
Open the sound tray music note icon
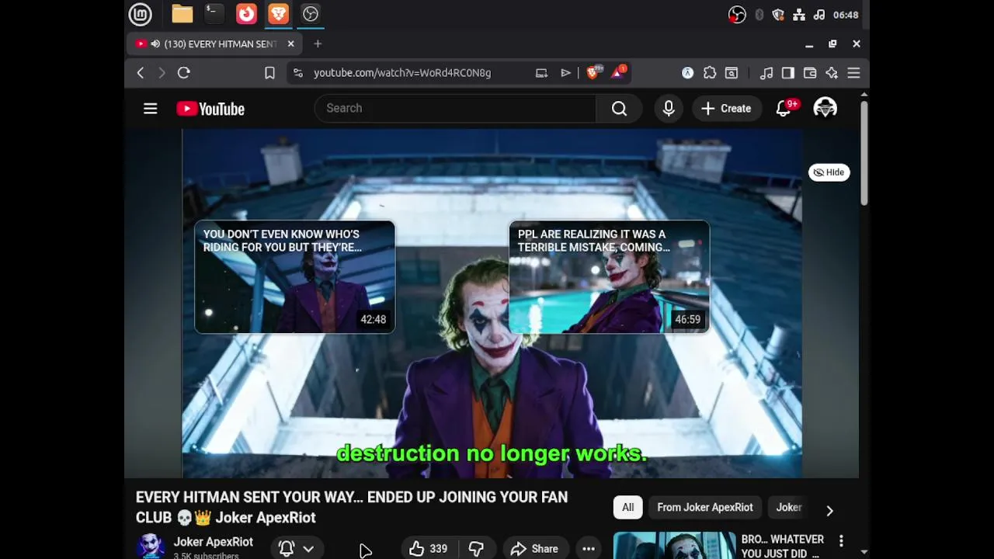(818, 15)
